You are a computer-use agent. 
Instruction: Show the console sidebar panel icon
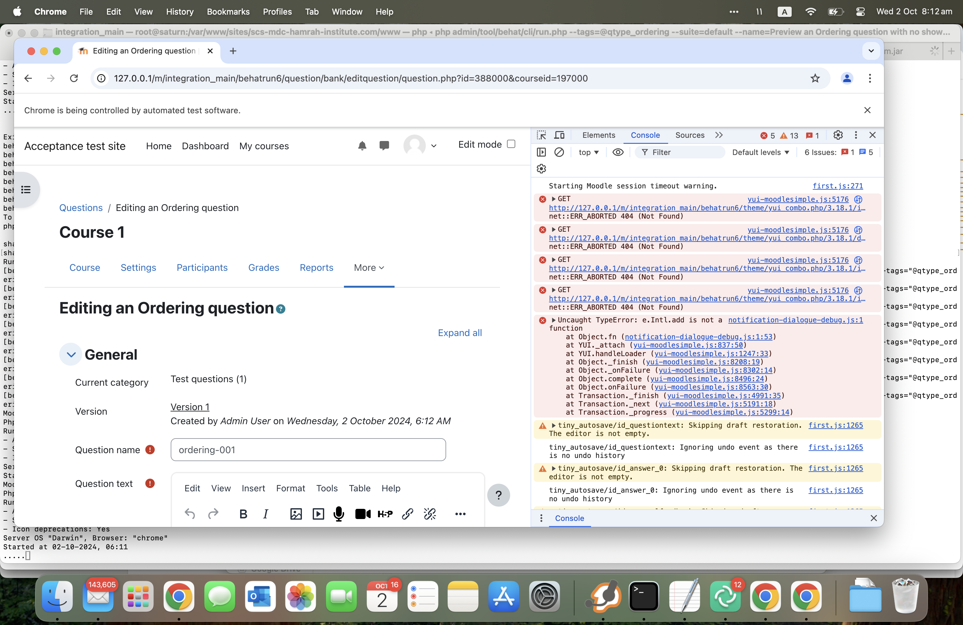(x=541, y=152)
